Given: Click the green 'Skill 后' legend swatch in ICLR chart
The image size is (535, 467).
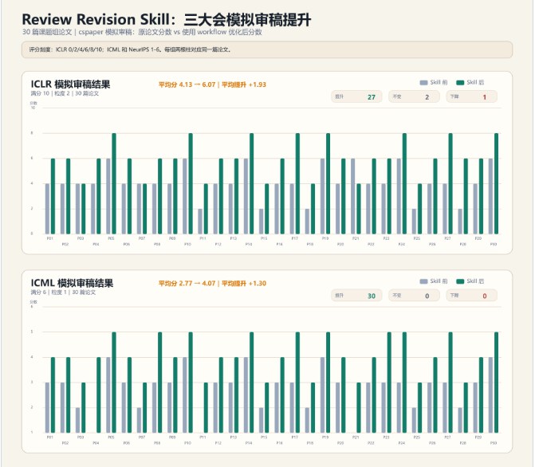Looking at the screenshot, I should point(460,83).
